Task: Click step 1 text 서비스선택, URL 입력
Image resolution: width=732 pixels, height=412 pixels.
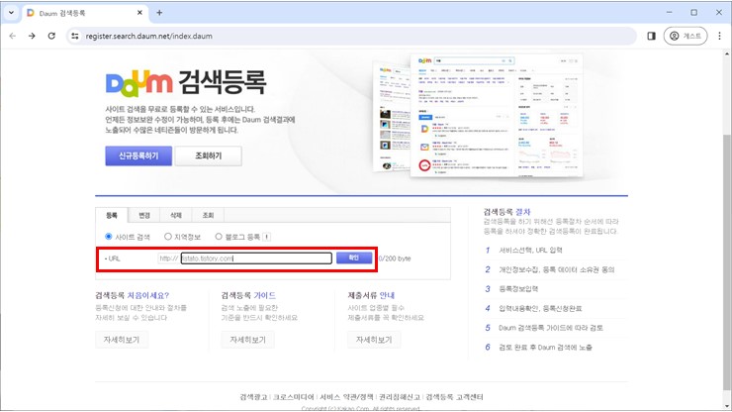Action: click(x=530, y=251)
